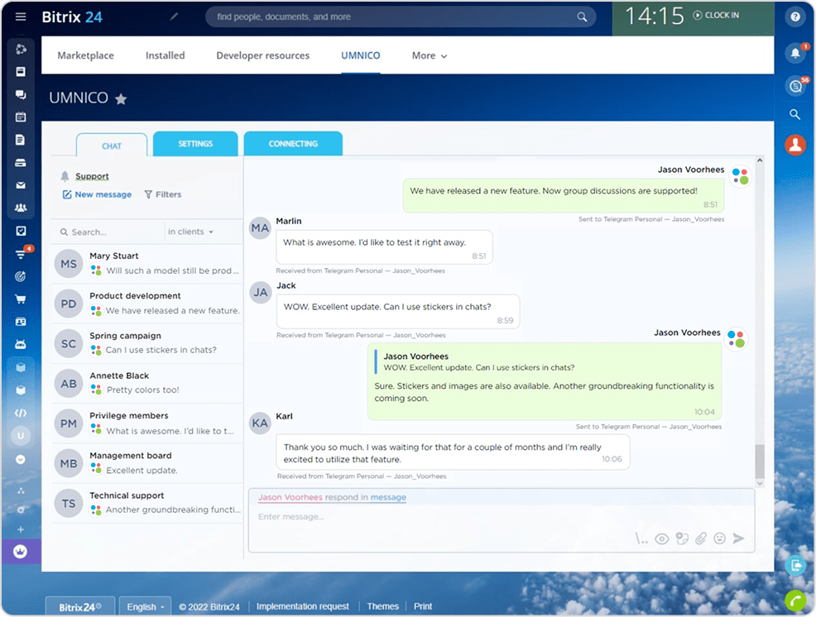Attach a file with the paperclip icon
816x617 pixels.
701,538
